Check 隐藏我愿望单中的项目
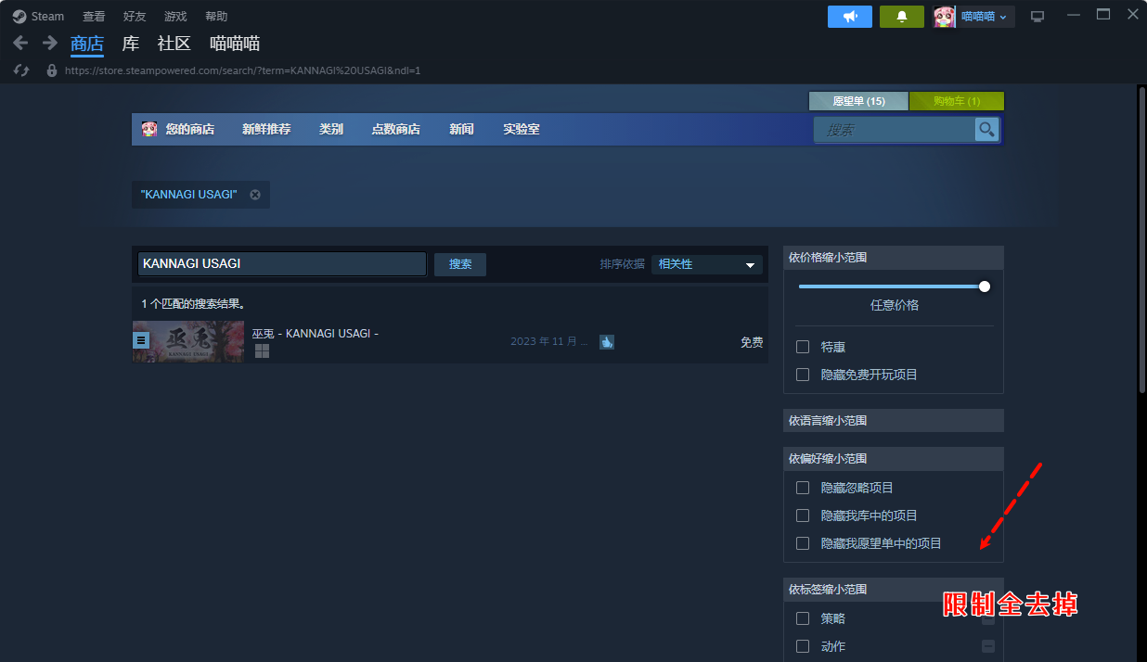The image size is (1147, 662). pyautogui.click(x=803, y=543)
